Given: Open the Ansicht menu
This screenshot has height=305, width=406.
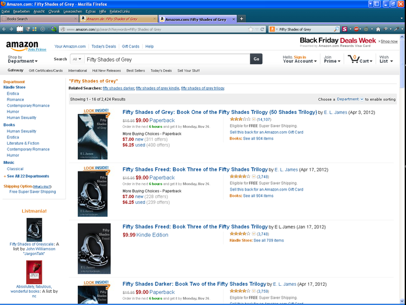Looking at the screenshot, I should [x=39, y=12].
